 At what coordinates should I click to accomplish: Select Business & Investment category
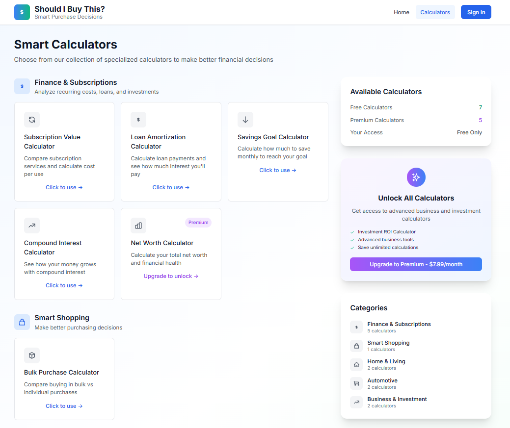416,402
